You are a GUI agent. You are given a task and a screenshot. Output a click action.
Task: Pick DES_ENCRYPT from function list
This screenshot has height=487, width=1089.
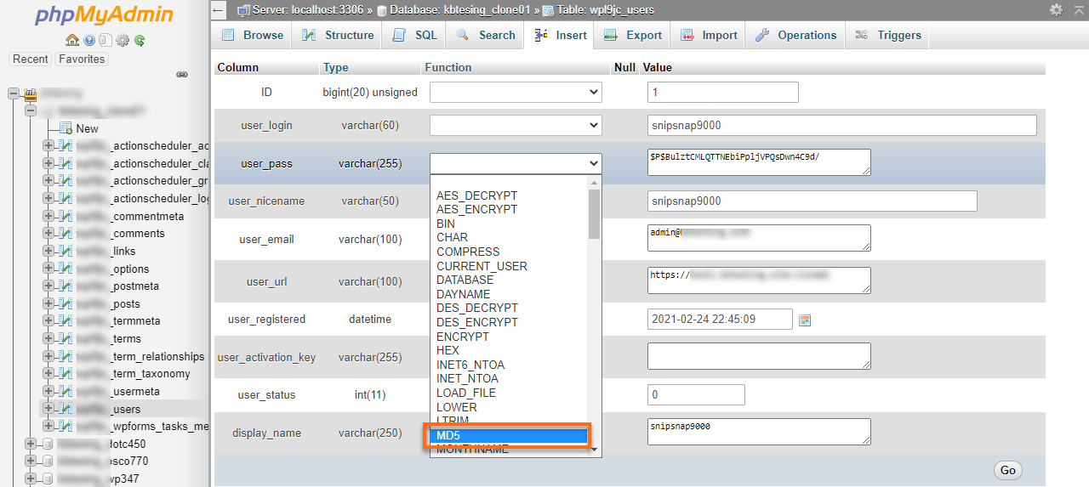(x=510, y=322)
